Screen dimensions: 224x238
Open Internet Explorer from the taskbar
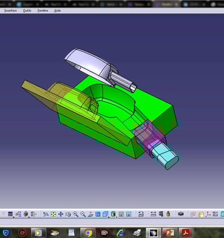pyautogui.click(x=121, y=233)
